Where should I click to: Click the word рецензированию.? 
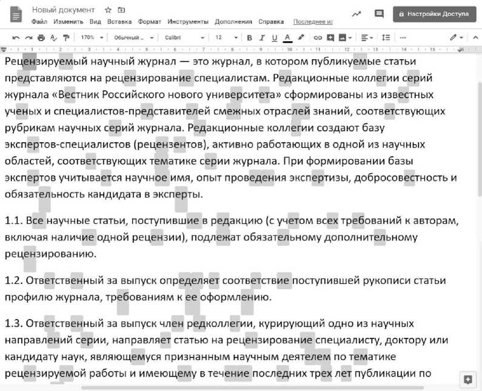50,254
